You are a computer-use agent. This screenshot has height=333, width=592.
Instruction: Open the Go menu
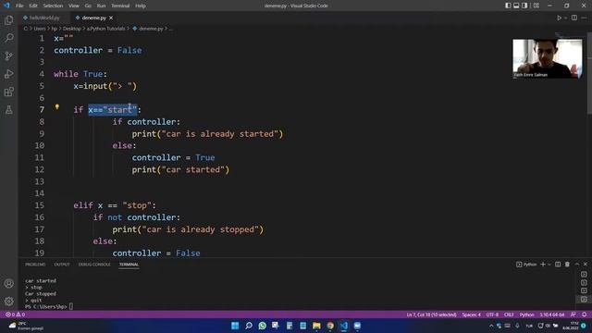(88, 6)
